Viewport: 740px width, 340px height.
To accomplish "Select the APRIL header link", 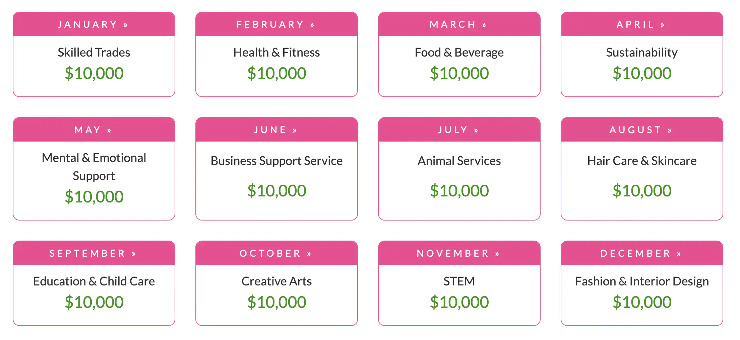I will [641, 24].
